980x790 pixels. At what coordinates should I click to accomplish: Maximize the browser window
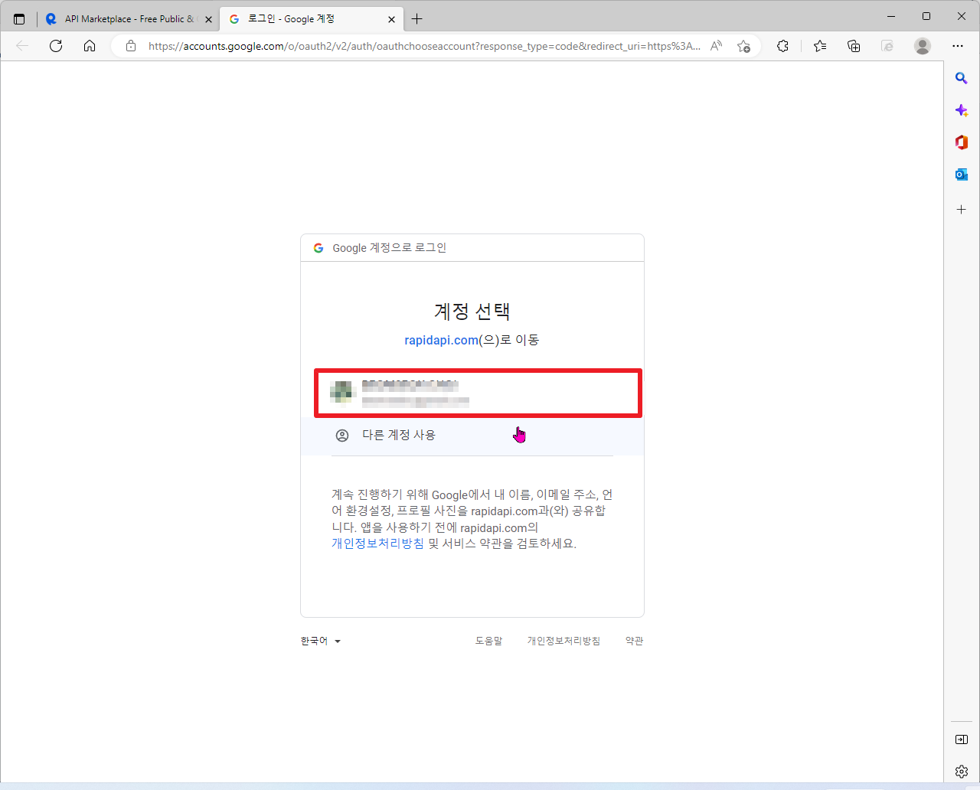926,16
